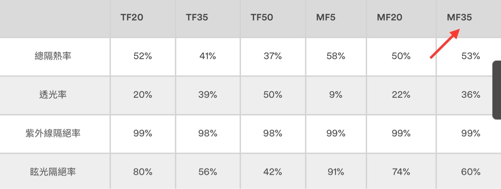Image resolution: width=501 pixels, height=189 pixels.
Task: Click MF5 總隔熱率 value 58%
Action: point(336,57)
